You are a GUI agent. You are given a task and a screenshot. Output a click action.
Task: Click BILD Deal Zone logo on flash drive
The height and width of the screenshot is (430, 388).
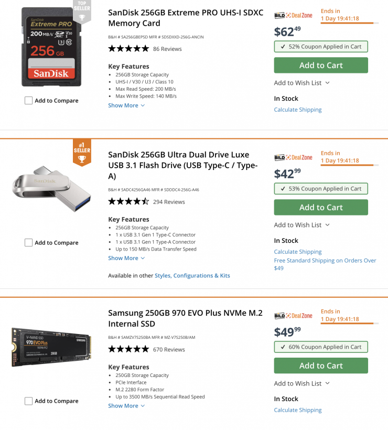click(x=293, y=157)
